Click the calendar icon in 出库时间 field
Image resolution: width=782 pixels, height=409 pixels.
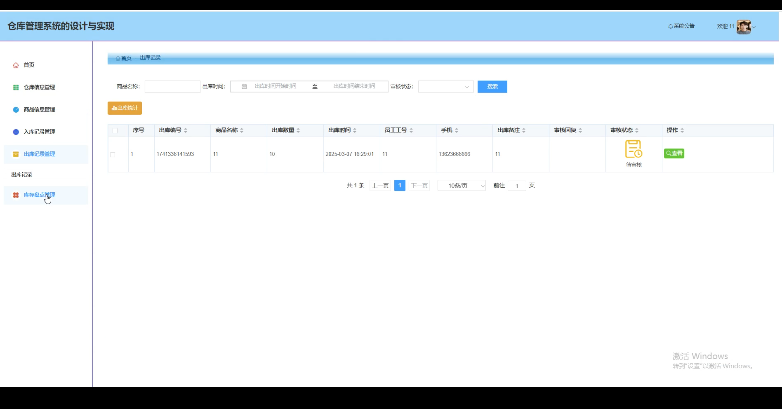[243, 86]
